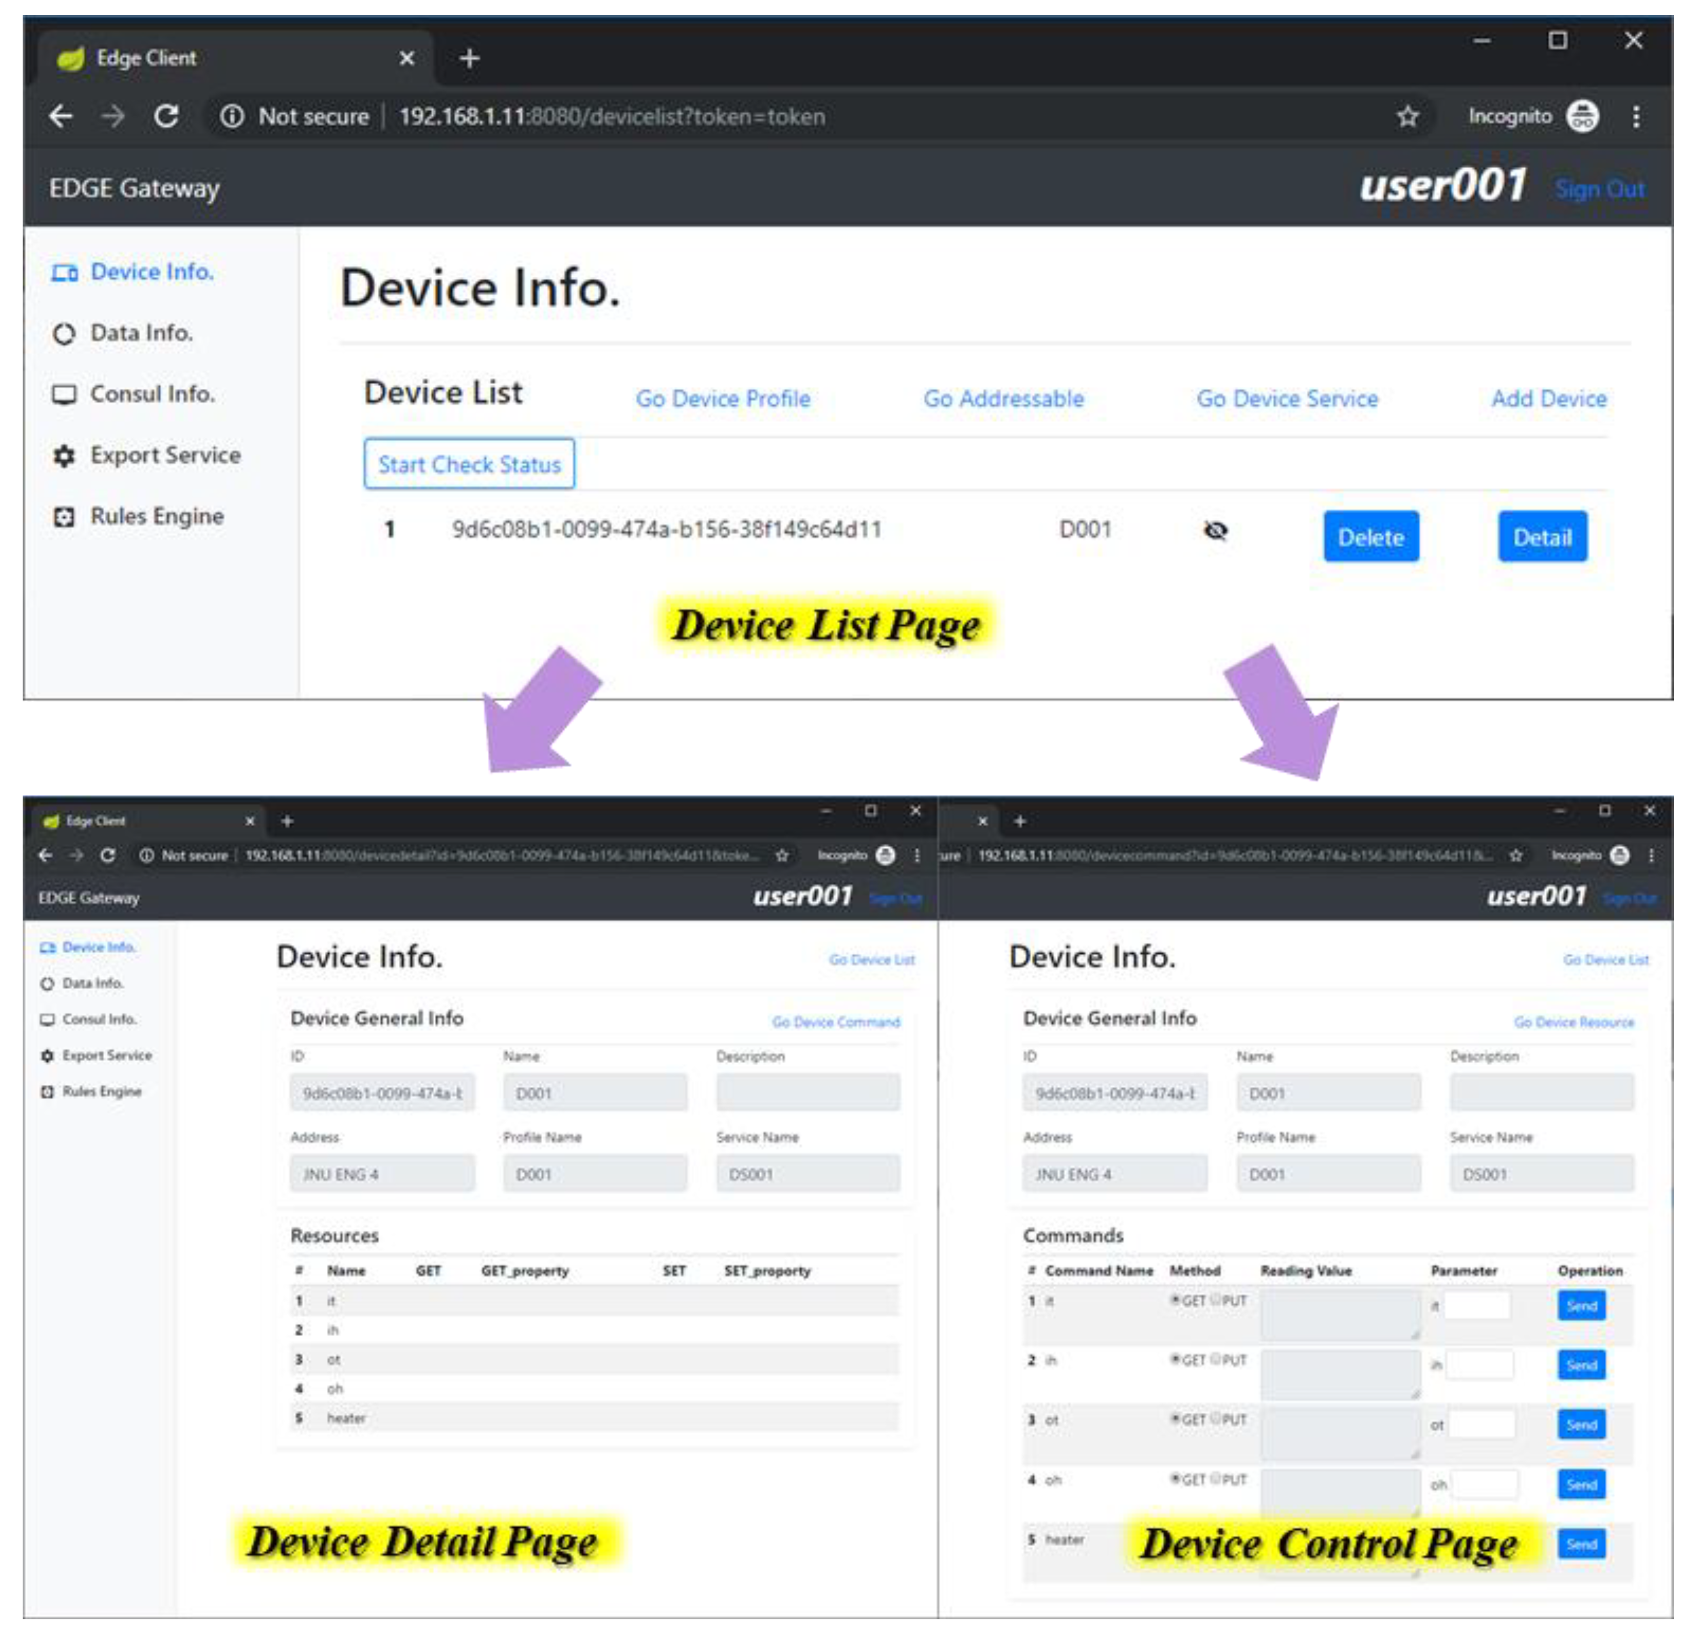The width and height of the screenshot is (1693, 1636).
Task: Click the Incognito profile icon
Action: coord(1582,116)
